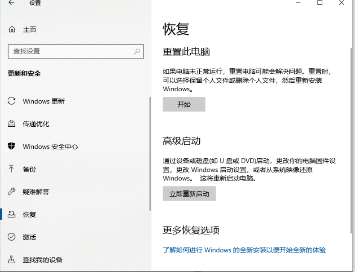Click the magnifier icon in the search box
The width and height of the screenshot is (355, 273).
point(137,51)
